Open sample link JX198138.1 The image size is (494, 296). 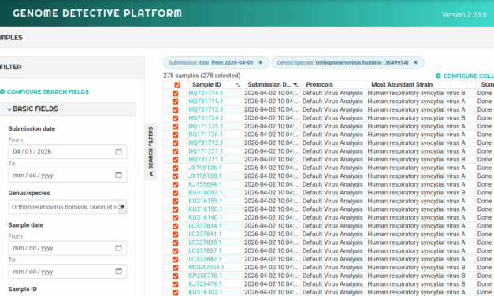point(205,176)
